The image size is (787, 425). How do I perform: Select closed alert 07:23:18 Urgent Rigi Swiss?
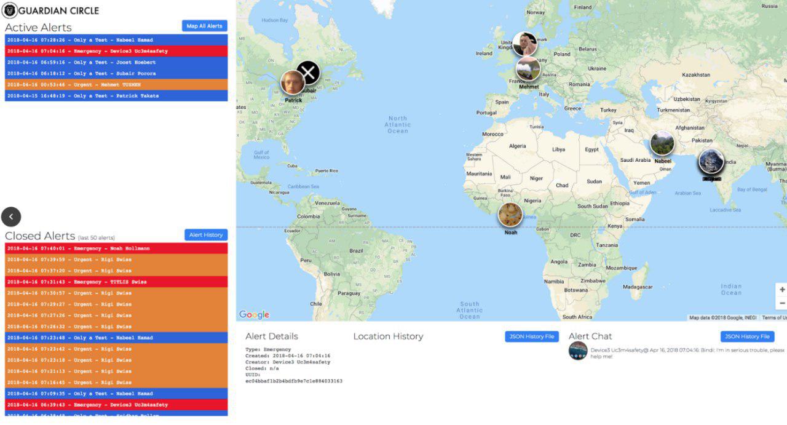(116, 360)
